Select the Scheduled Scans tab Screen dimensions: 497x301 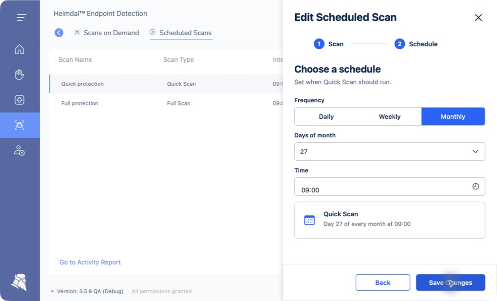pyautogui.click(x=181, y=33)
